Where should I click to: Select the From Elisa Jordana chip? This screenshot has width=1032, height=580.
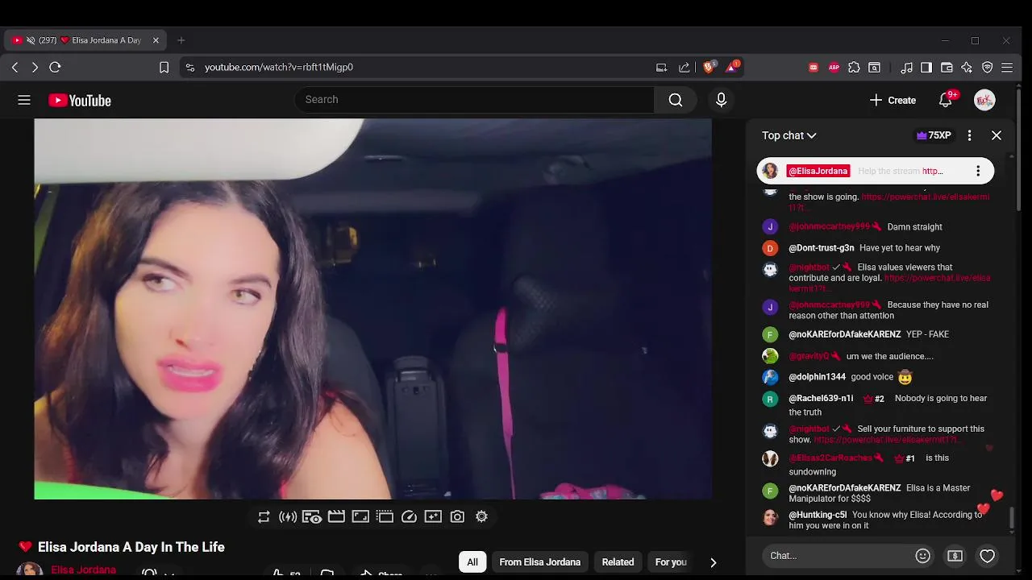tap(540, 562)
